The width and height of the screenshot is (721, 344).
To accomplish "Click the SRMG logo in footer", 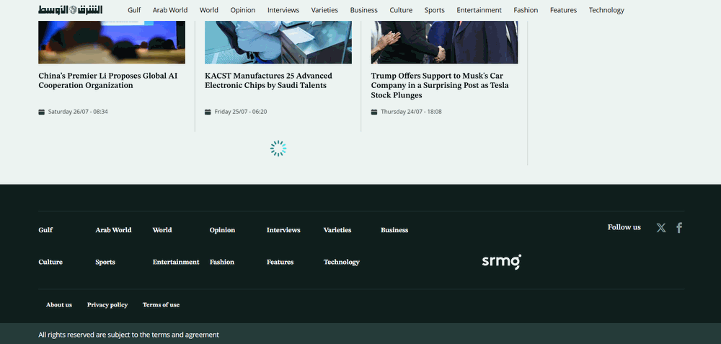I will [501, 262].
